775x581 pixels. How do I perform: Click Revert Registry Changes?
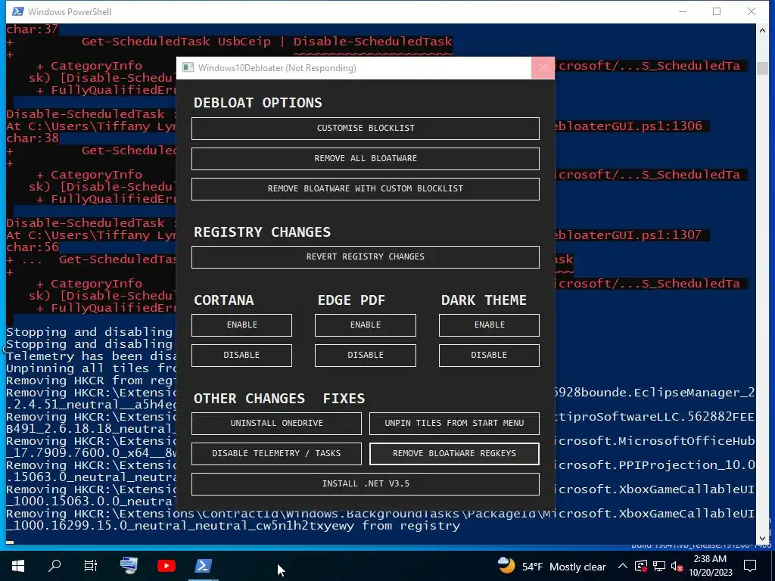366,257
